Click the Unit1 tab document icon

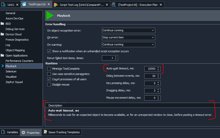pyautogui.click(x=3, y=5)
